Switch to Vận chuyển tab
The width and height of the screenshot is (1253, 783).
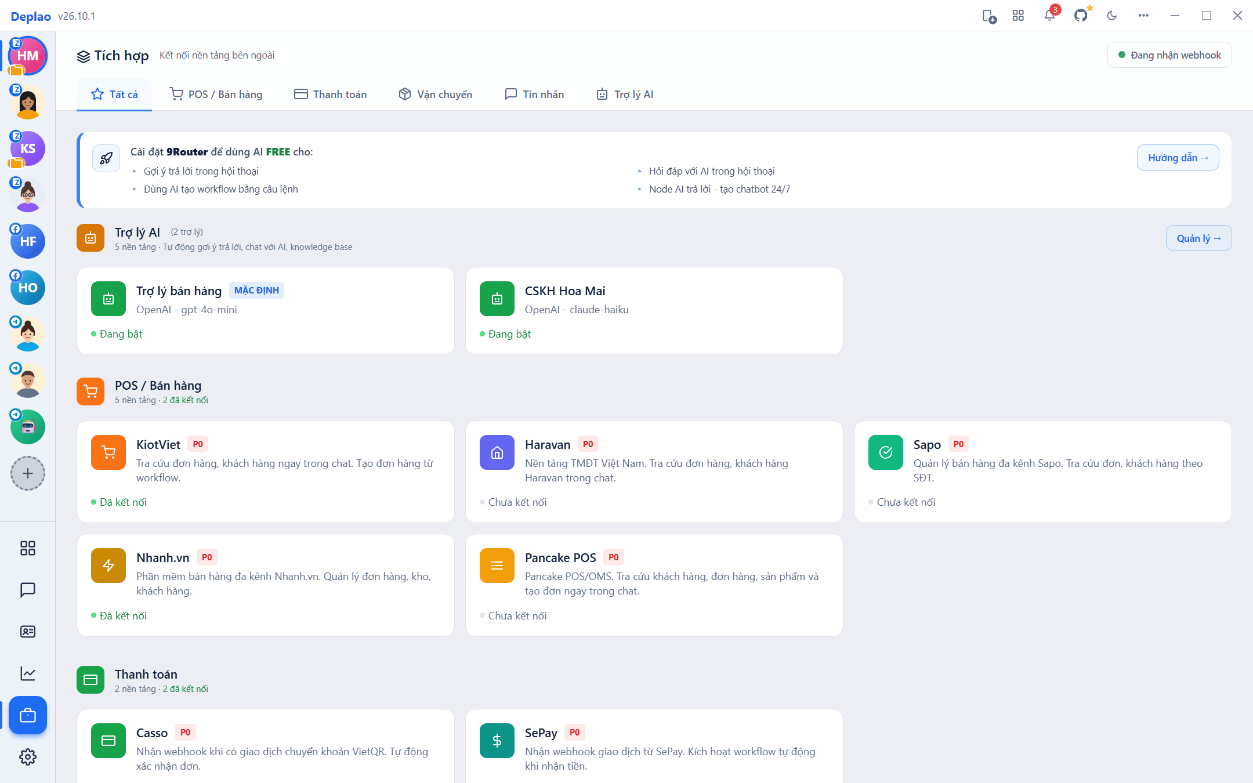(436, 94)
